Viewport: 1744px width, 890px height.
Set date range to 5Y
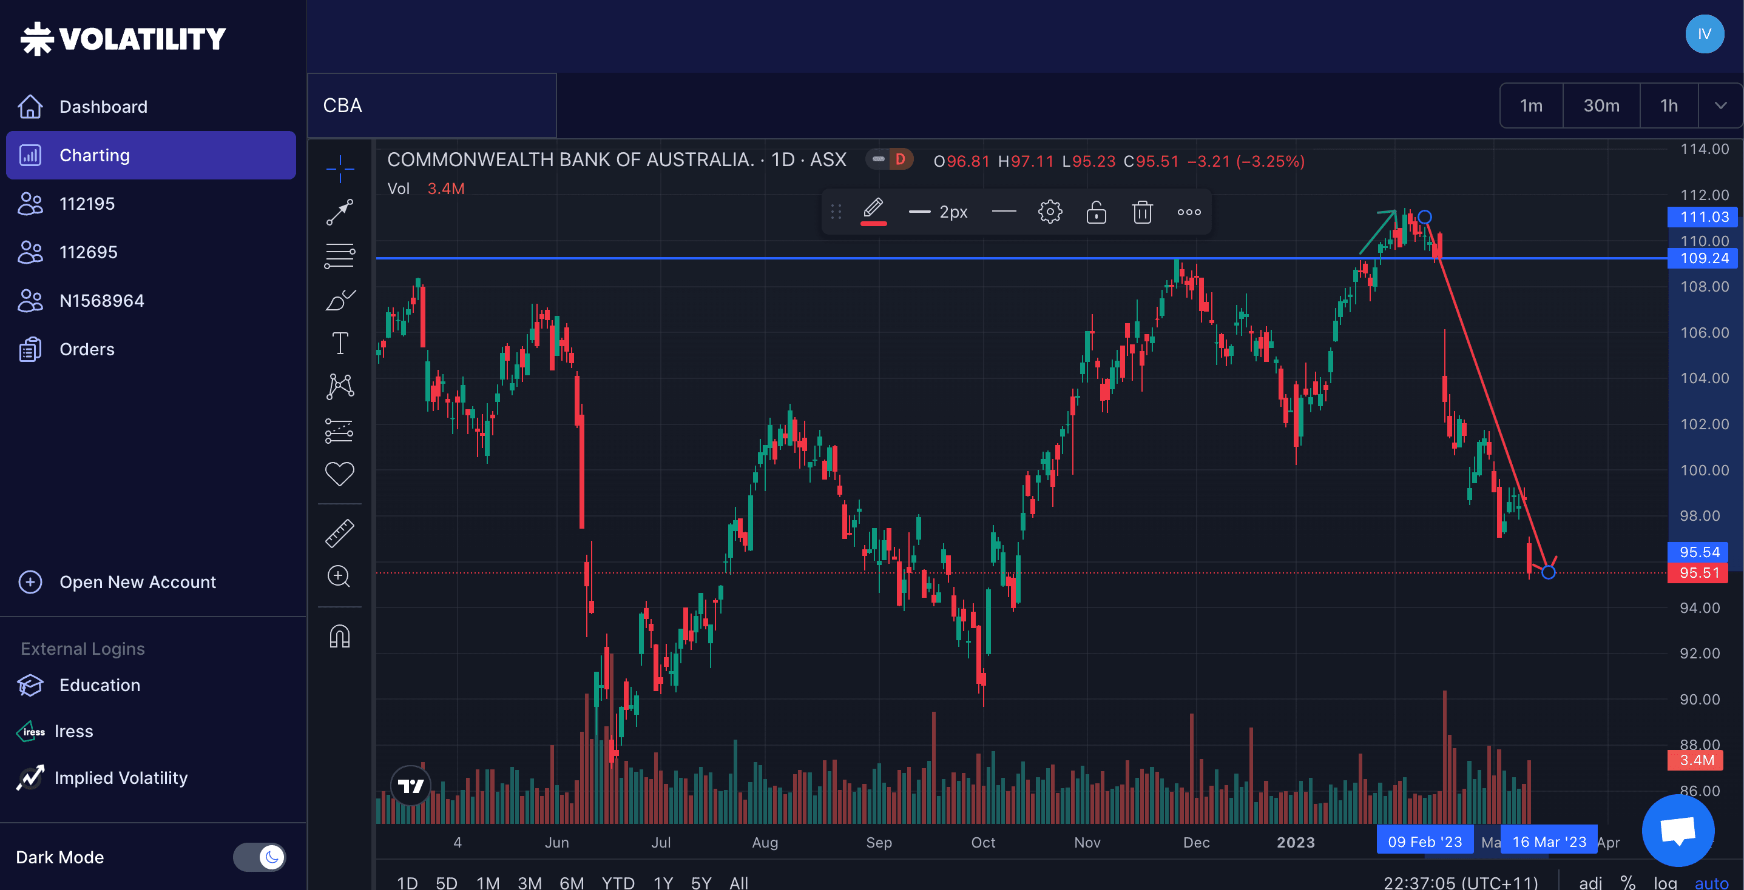(x=701, y=882)
